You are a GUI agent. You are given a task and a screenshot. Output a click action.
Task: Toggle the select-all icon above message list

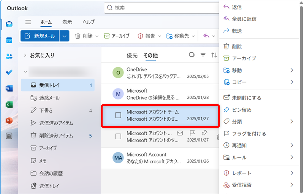tap(192, 55)
